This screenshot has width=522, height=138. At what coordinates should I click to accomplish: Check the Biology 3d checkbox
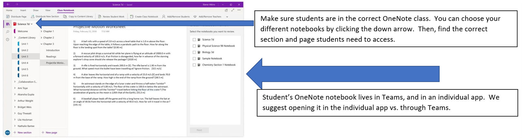(x=194, y=52)
